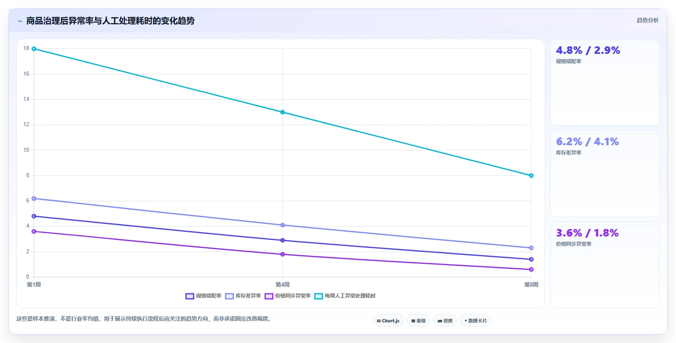Click the 第4周 规格错配率 data point
676x343 pixels.
tap(282, 240)
